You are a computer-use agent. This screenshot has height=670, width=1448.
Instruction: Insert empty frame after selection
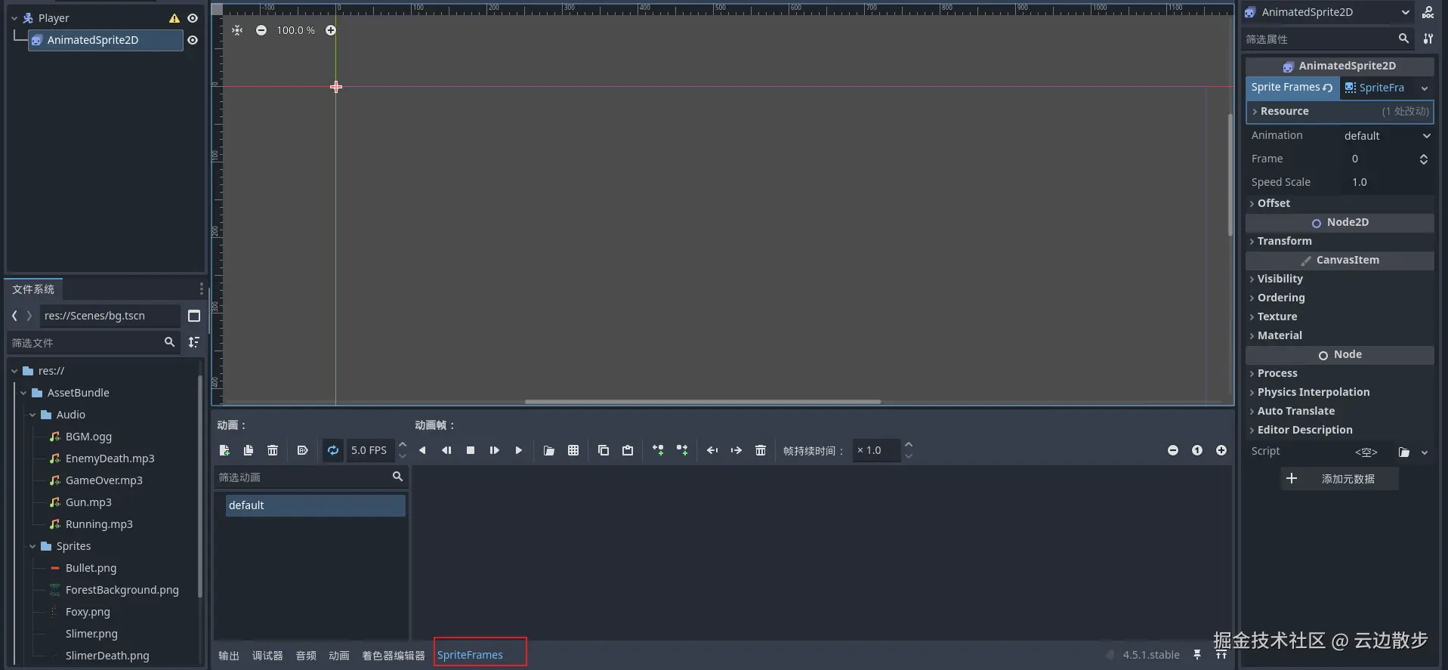point(682,450)
